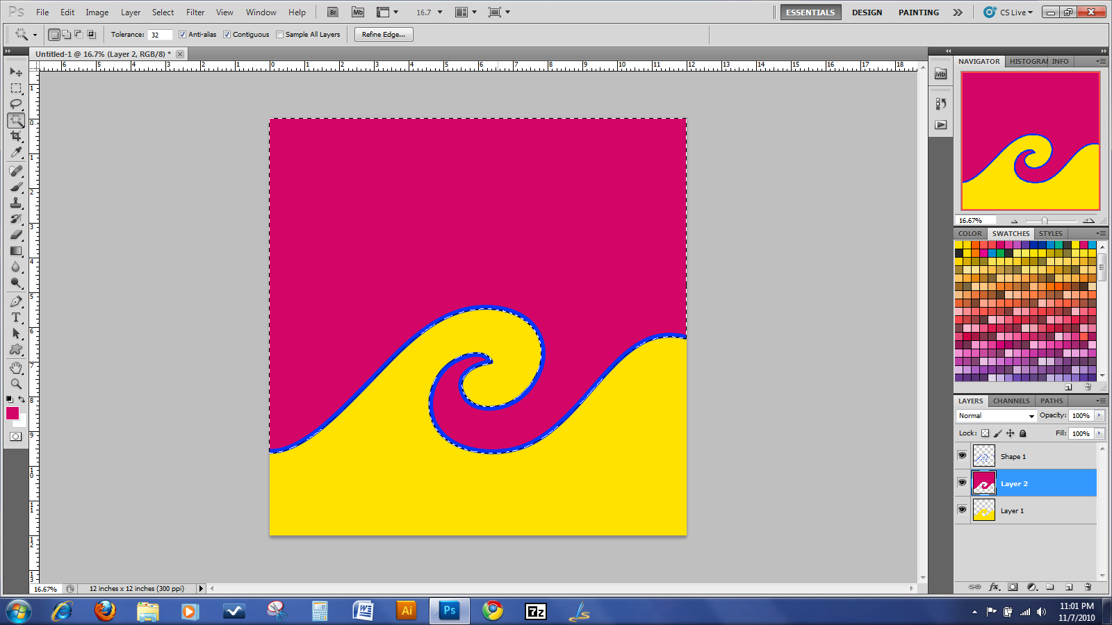
Task: Select the Blur tool
Action: point(16,267)
